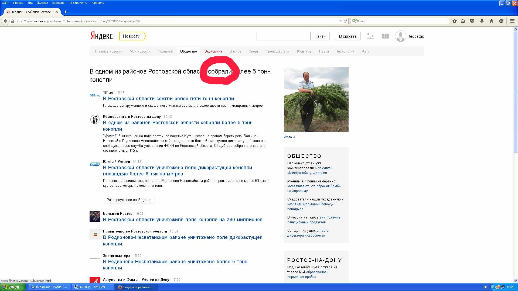Open the photo of policeman carrying hemp
This screenshot has height=291, width=518.
click(316, 99)
